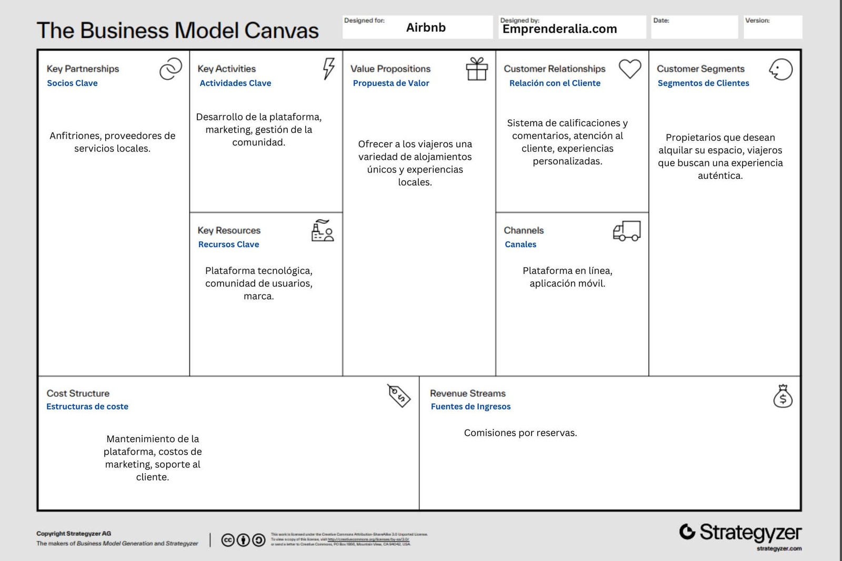Click the Key Partnerships linked-rings icon
Image resolution: width=842 pixels, height=561 pixels.
click(171, 69)
